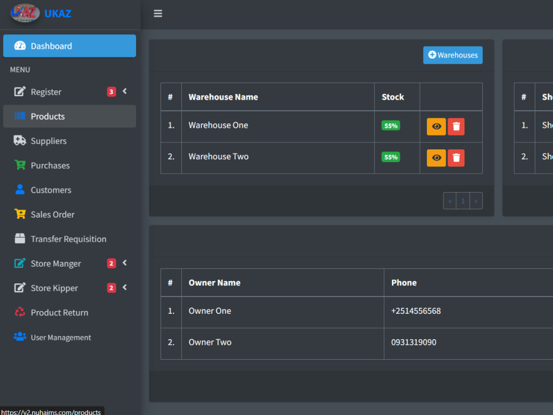This screenshot has width=553, height=415.
Task: Click the Customers person icon
Action: 20,189
